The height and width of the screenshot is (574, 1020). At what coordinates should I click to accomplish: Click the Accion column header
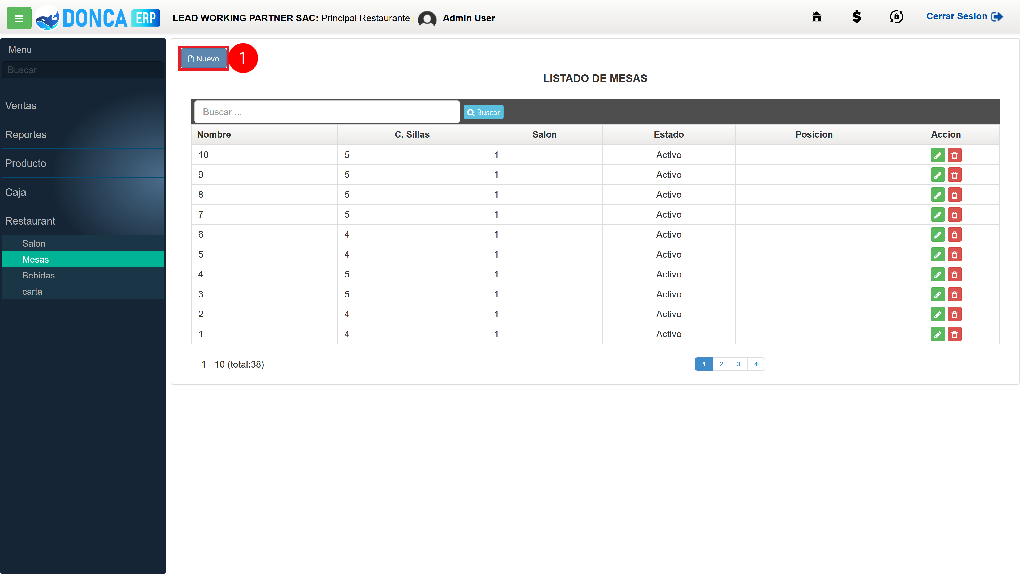(x=946, y=134)
